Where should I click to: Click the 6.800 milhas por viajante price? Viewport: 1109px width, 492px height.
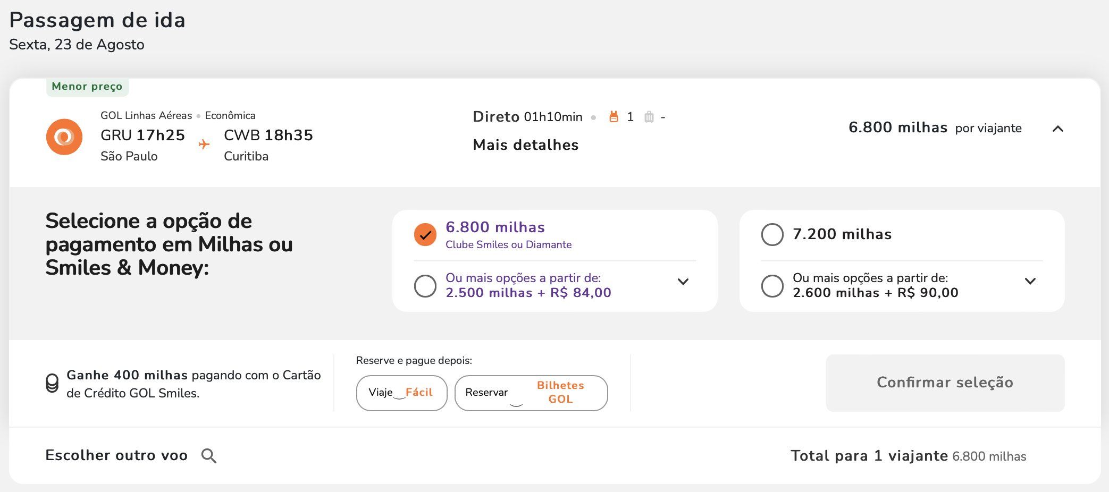pos(935,128)
